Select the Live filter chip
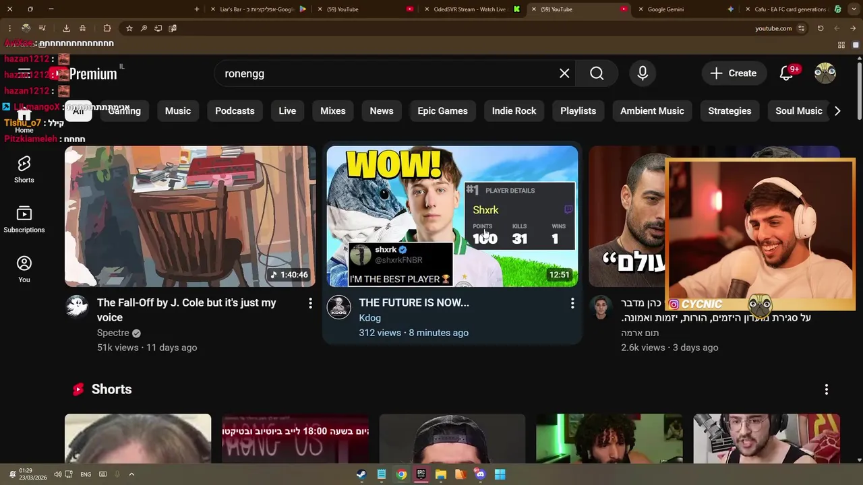The image size is (863, 485). coord(287,111)
